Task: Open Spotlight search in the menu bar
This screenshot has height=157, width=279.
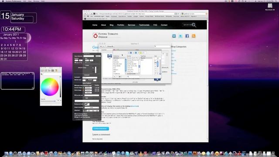Action: click(x=276, y=1)
